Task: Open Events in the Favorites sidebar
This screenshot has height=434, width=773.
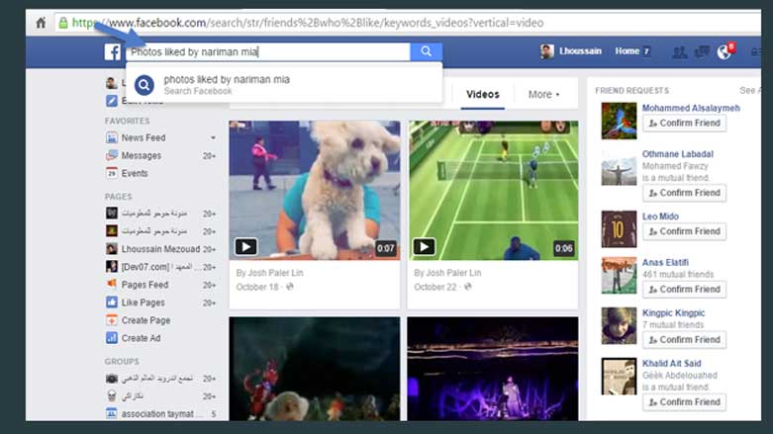Action: point(135,173)
